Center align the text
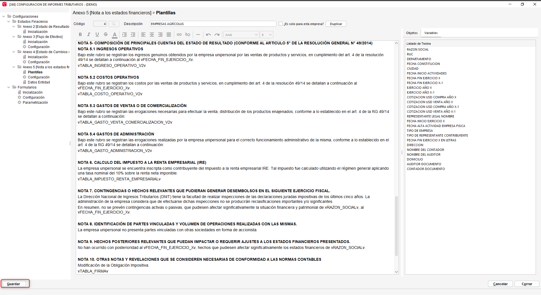Viewport: 541px width, 295px height. [152, 35]
